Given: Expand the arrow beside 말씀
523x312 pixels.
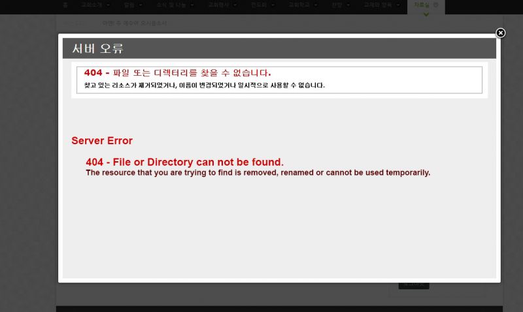Looking at the screenshot, I should coord(141,5).
